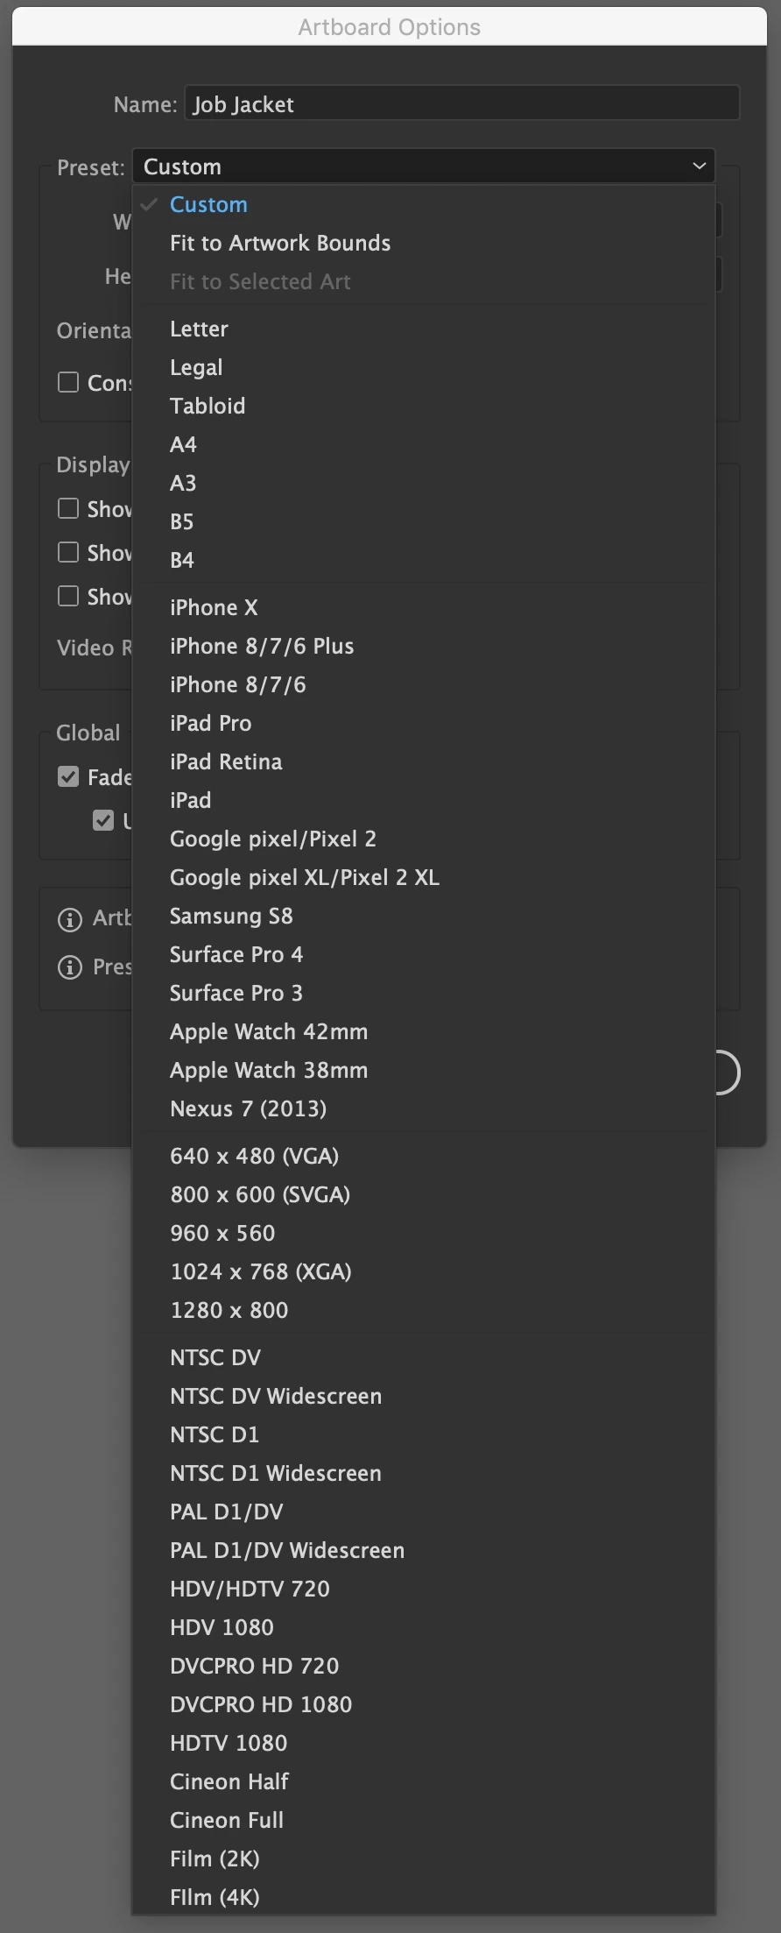Image resolution: width=781 pixels, height=1933 pixels.
Task: Pick the HDTV 1080 preset
Action: pos(424,1743)
